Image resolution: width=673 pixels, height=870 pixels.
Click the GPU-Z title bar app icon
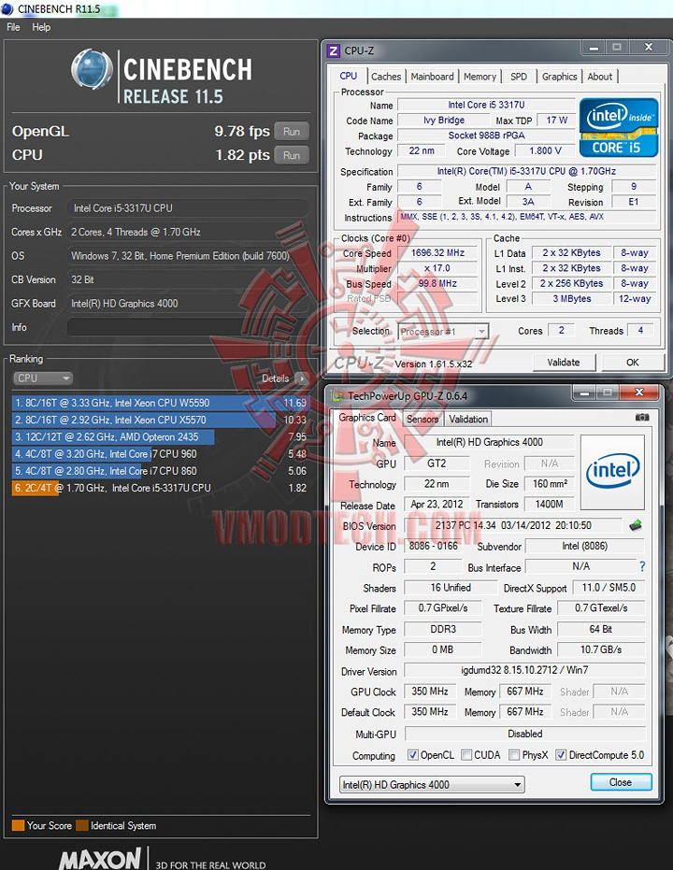click(x=336, y=396)
